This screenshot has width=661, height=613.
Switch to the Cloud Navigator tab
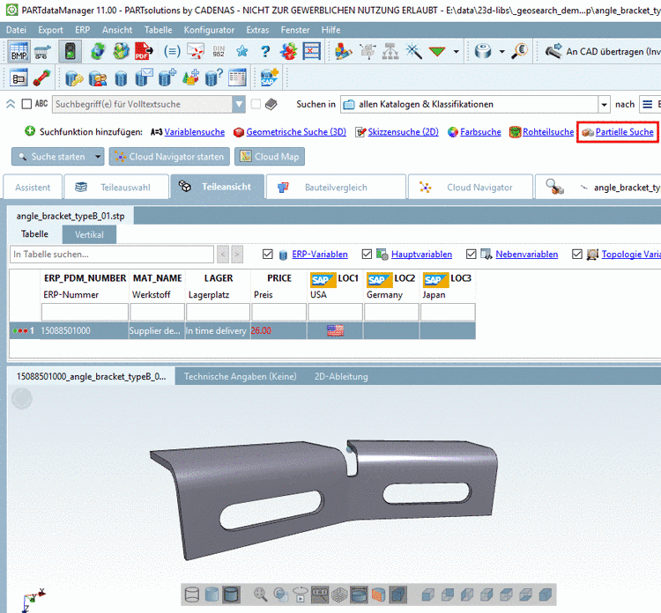pos(470,187)
